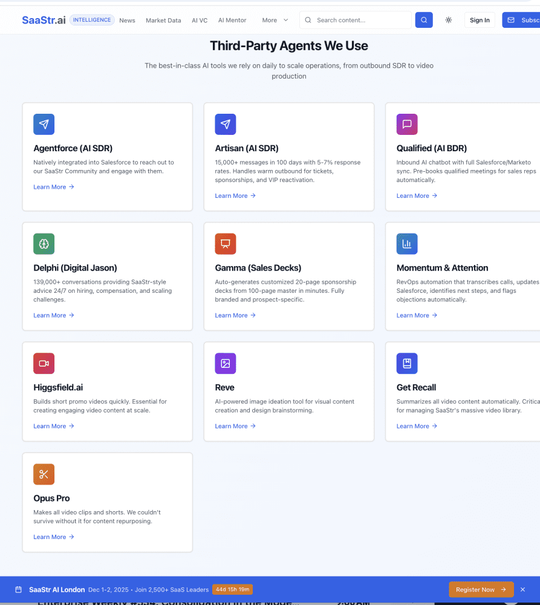Open the AI VC nav item

click(200, 21)
